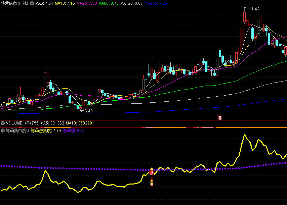Expand the dropdown arrow beside 特发信息(日线)
This screenshot has height=205, width=287.
click(x=32, y=3)
